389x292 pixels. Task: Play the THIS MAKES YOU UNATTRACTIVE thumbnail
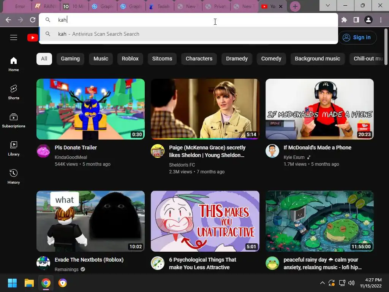tap(205, 221)
